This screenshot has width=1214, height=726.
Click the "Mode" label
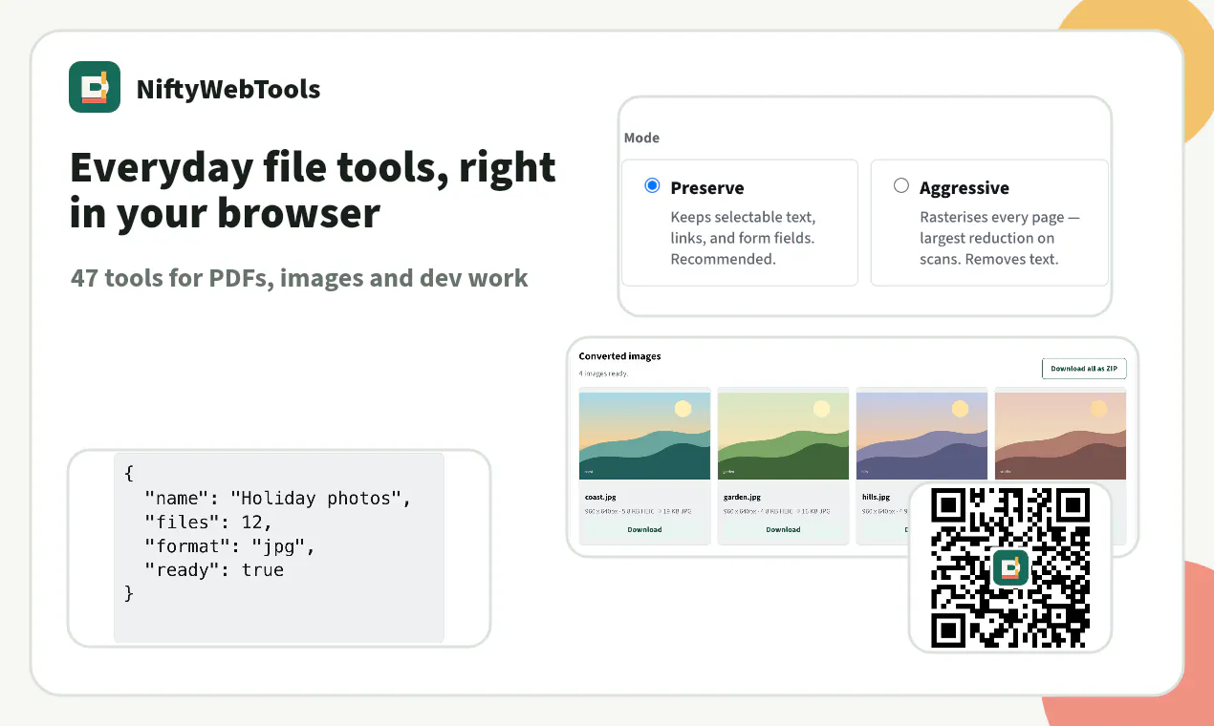coord(641,138)
